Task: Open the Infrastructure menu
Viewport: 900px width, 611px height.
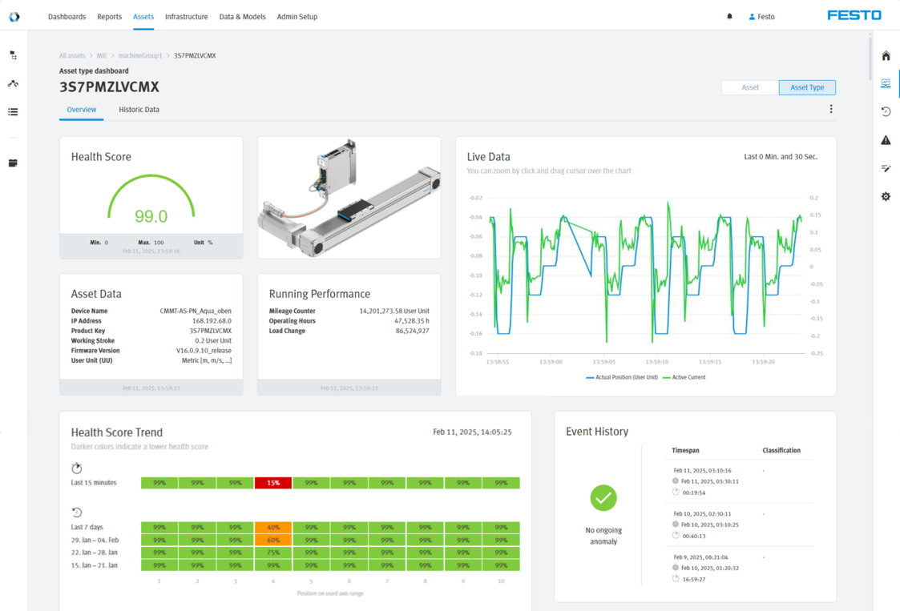Action: point(186,16)
